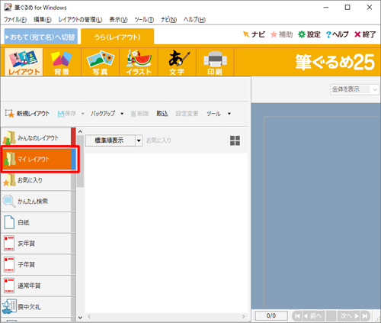Open the 背景 background tool
Screen dimensions: 381x323
click(62, 62)
